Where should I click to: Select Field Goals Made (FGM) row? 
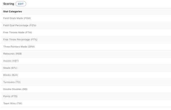tap(86, 18)
